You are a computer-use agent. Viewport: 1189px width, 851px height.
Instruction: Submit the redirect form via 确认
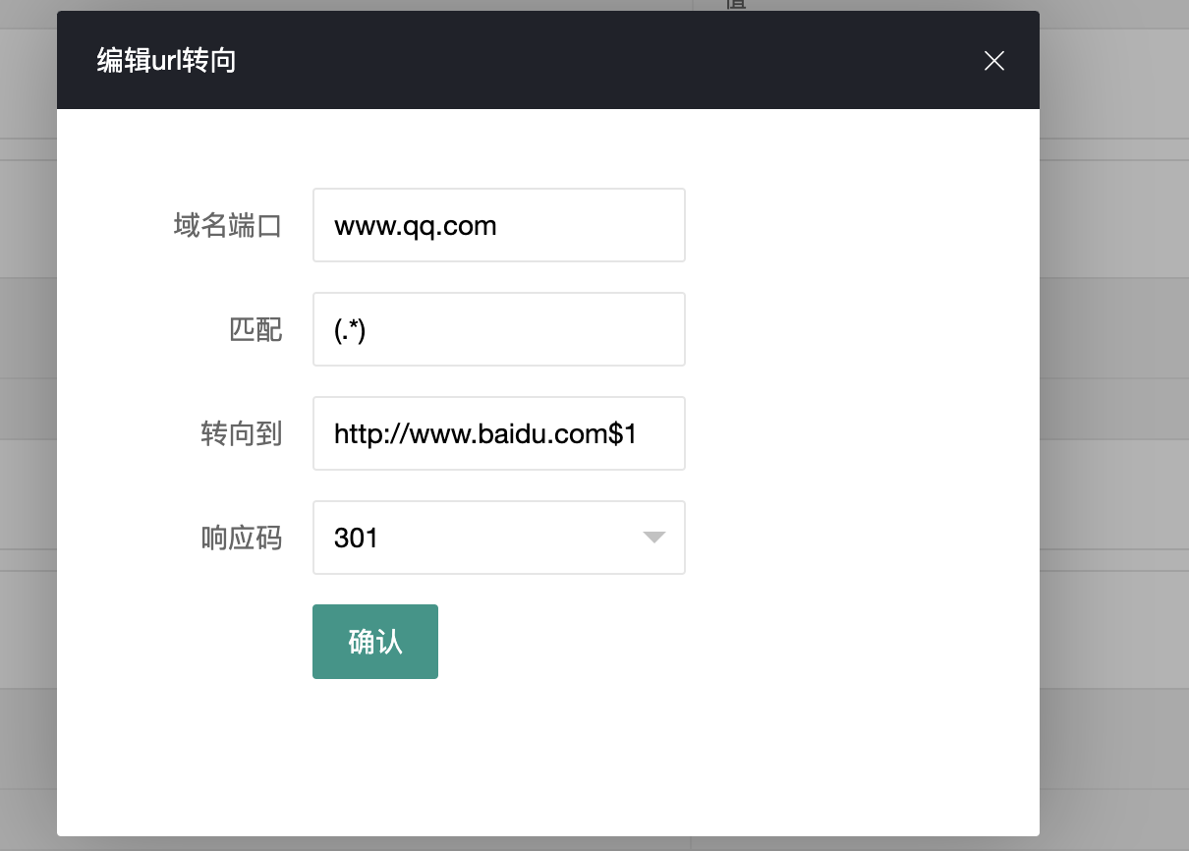pyautogui.click(x=374, y=641)
